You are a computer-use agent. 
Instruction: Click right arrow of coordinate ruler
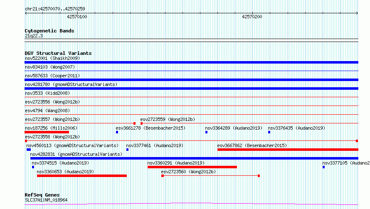(x=357, y=13)
